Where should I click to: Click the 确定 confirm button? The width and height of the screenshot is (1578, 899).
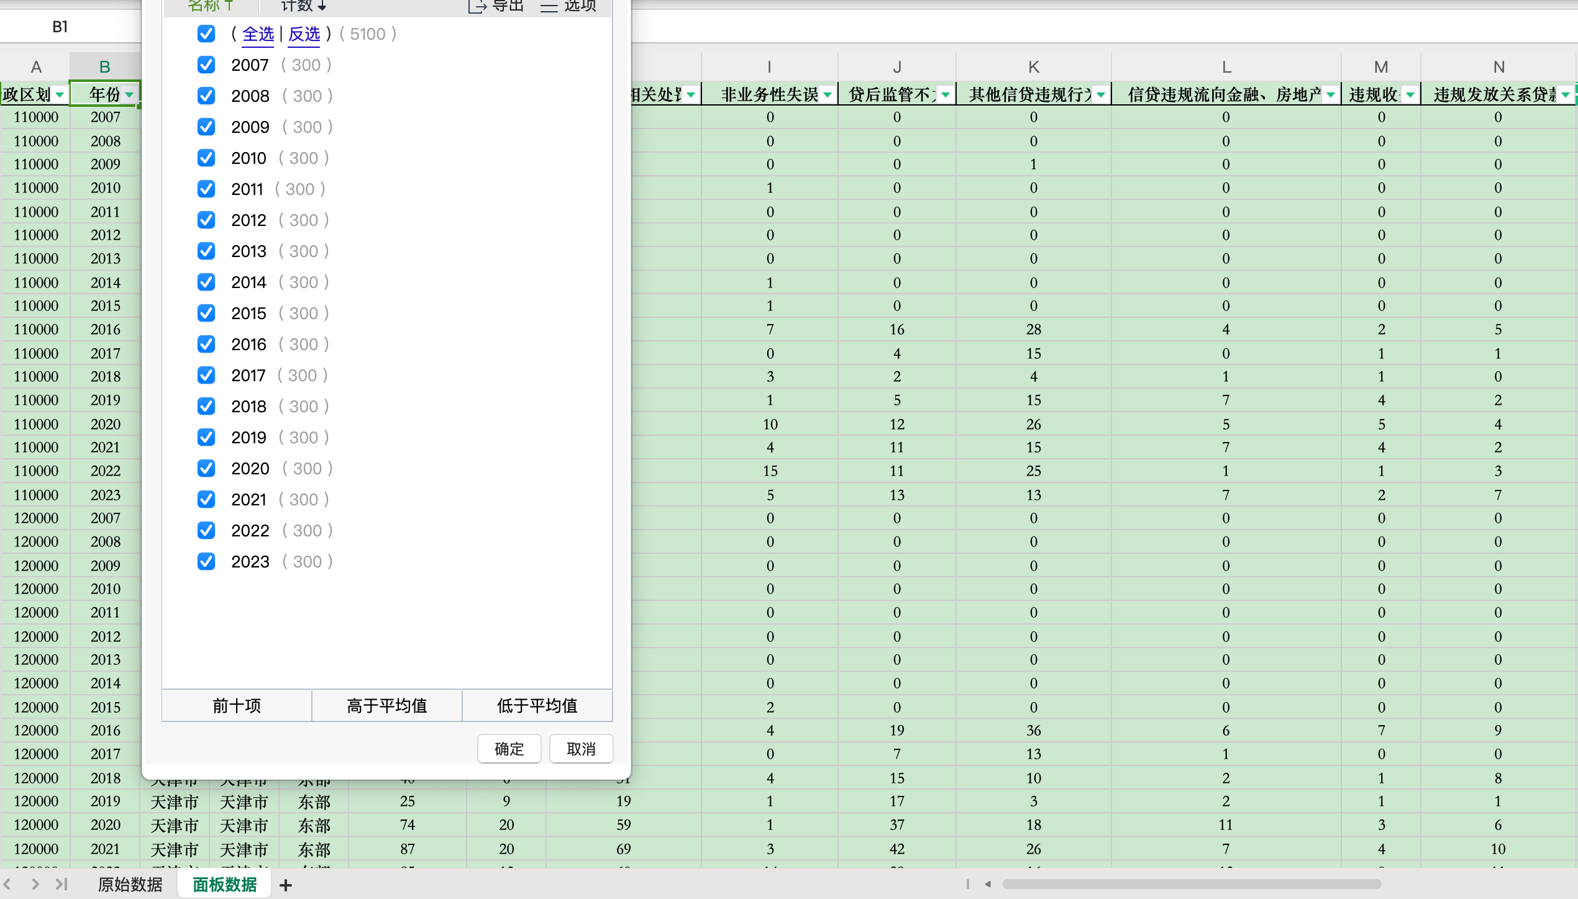pyautogui.click(x=509, y=749)
